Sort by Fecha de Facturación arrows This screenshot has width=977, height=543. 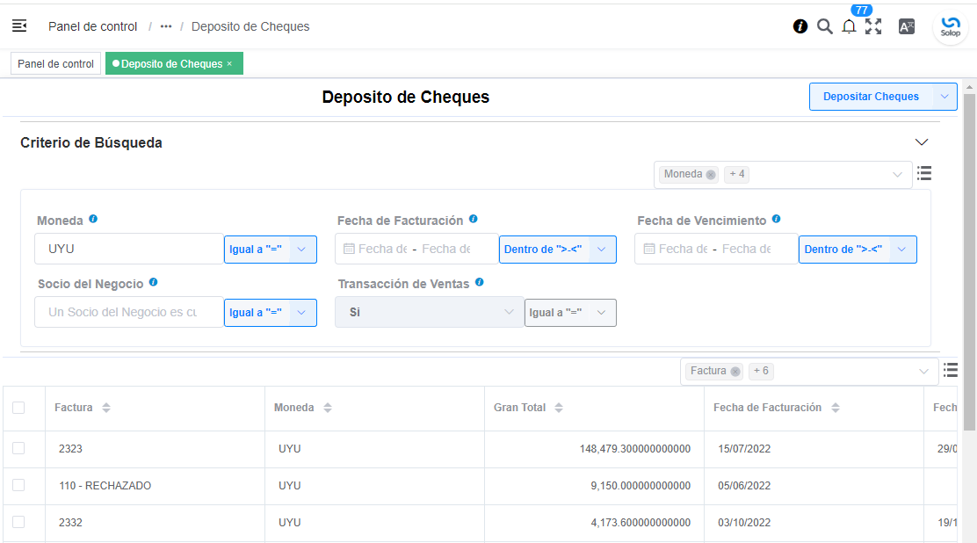pyautogui.click(x=835, y=408)
